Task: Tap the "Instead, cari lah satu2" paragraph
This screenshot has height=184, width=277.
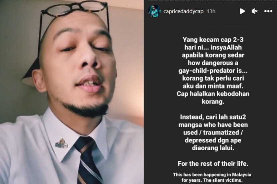Action: pyautogui.click(x=213, y=132)
